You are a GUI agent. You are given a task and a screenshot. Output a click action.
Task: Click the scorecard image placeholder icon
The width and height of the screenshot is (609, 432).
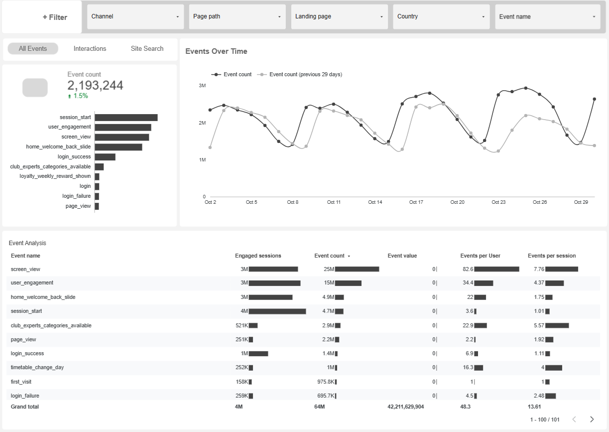point(34,87)
